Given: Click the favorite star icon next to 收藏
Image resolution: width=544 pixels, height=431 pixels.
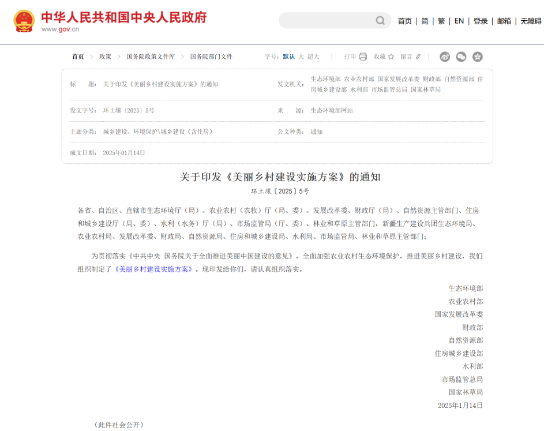Looking at the screenshot, I should point(391,57).
